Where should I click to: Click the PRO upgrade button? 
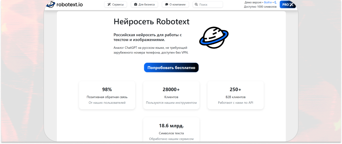click(x=288, y=5)
